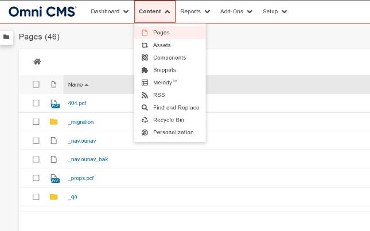Expand the Dashboard dropdown menu
The height and width of the screenshot is (231, 370).
coord(110,11)
